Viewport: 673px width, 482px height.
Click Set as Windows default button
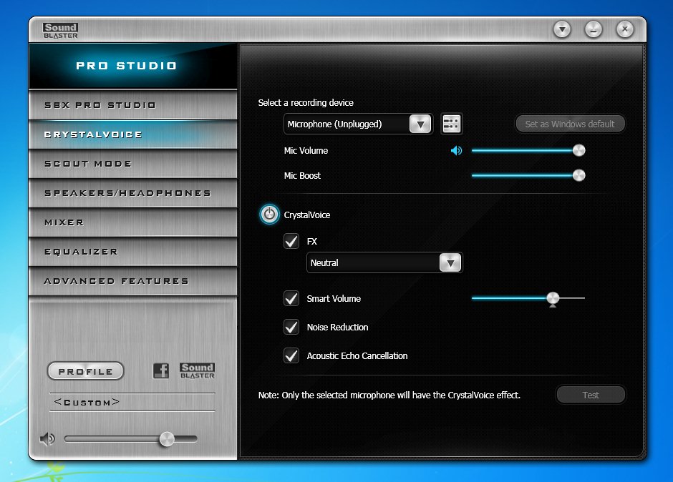pos(570,124)
